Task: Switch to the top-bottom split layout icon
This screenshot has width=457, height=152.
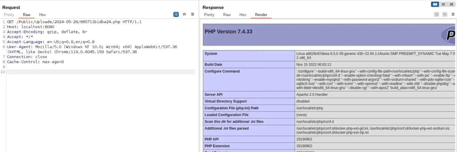Action: pos(443,4)
